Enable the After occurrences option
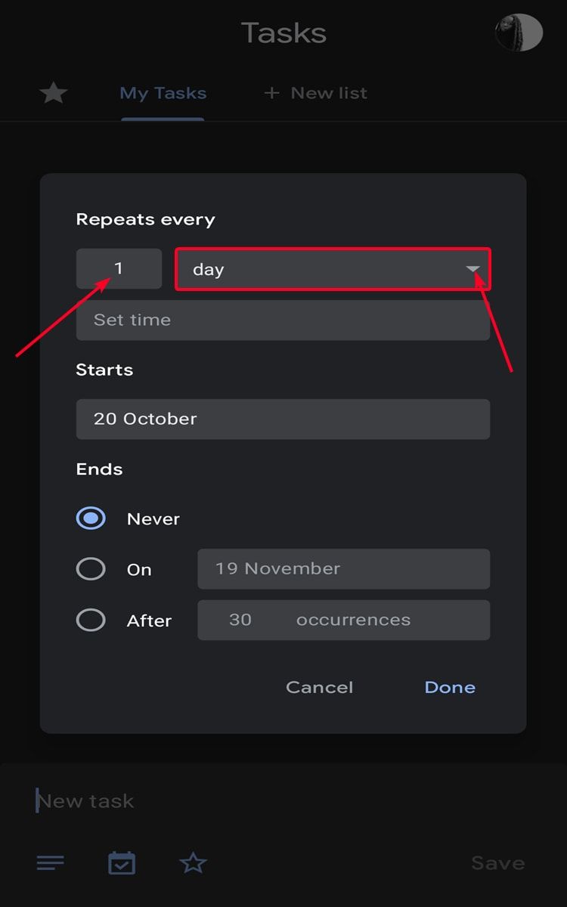Image resolution: width=567 pixels, height=907 pixels. point(91,620)
